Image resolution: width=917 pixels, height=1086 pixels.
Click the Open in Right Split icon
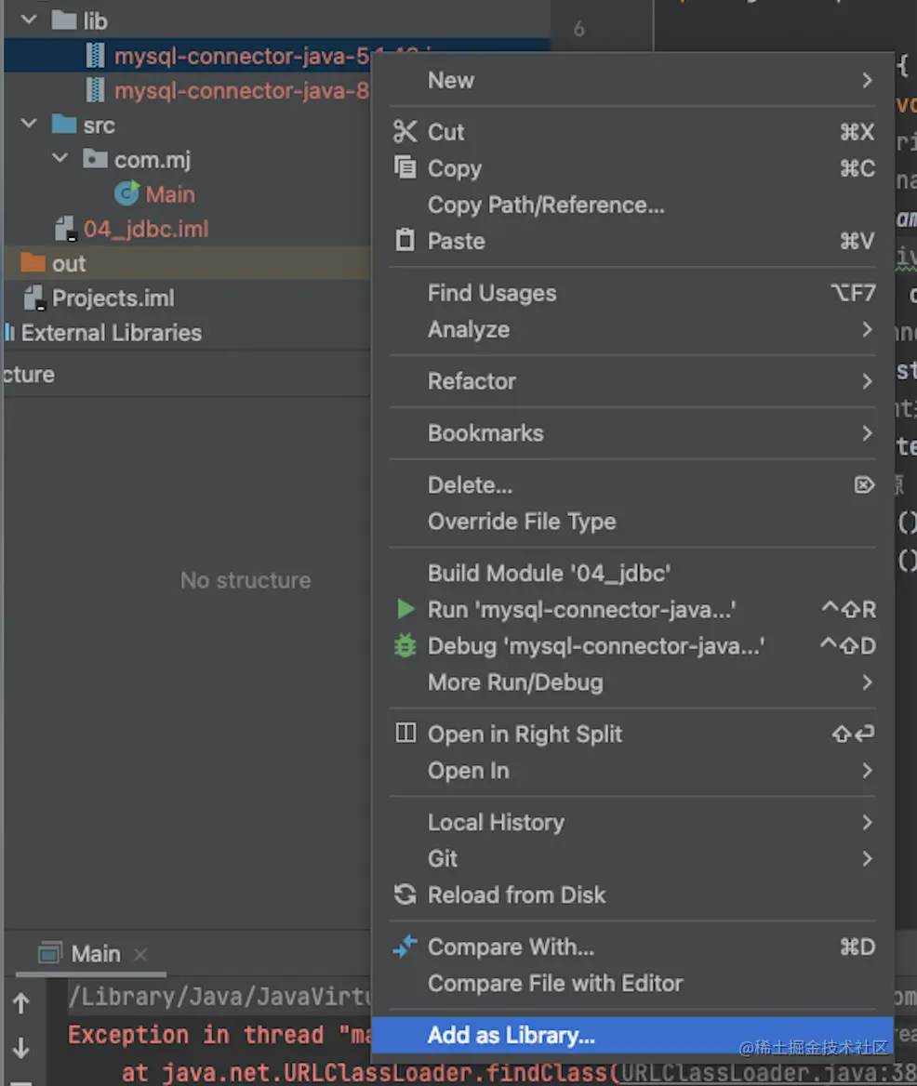pos(405,734)
